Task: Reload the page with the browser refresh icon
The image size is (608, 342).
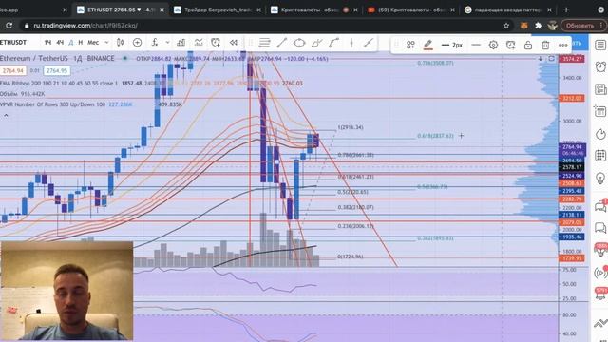Action: [9, 26]
